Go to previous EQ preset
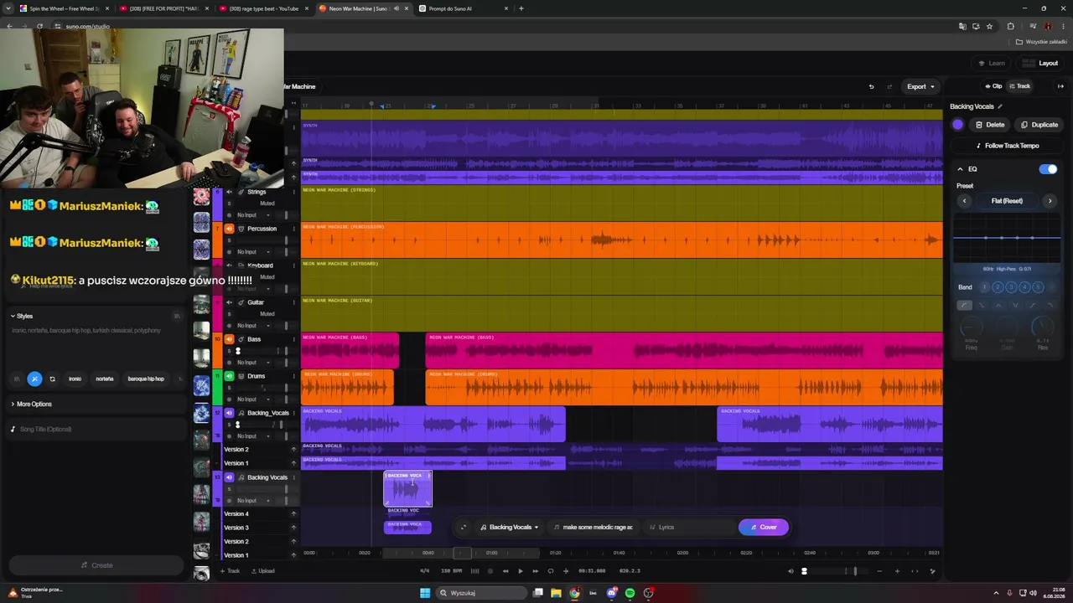The width and height of the screenshot is (1073, 603). point(964,201)
